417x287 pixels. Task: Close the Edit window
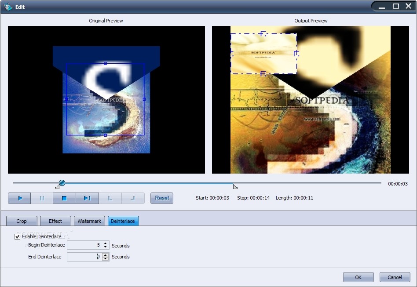409,6
